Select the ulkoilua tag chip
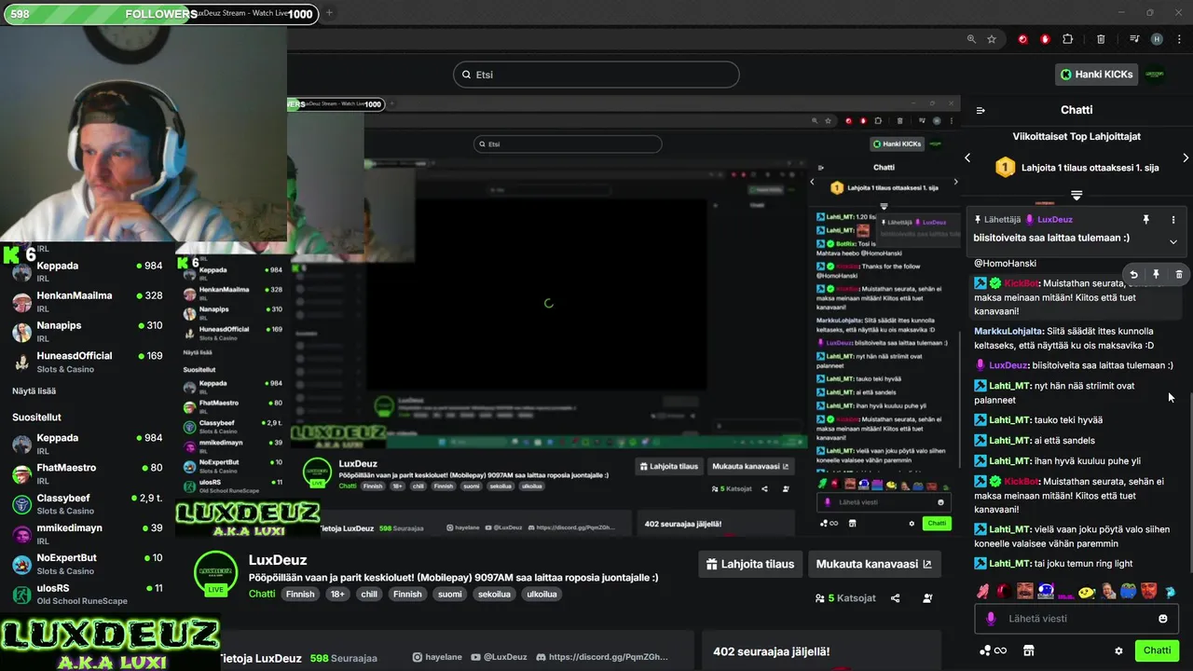Image resolution: width=1193 pixels, height=671 pixels. [x=542, y=594]
